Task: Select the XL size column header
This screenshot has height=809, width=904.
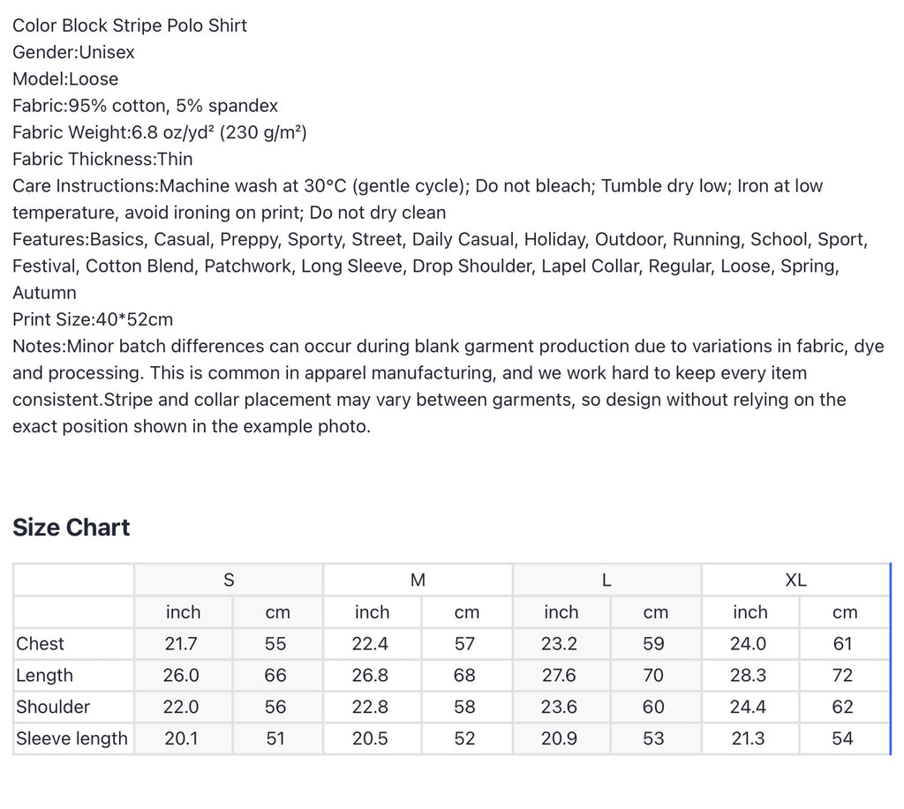Action: coord(795,580)
